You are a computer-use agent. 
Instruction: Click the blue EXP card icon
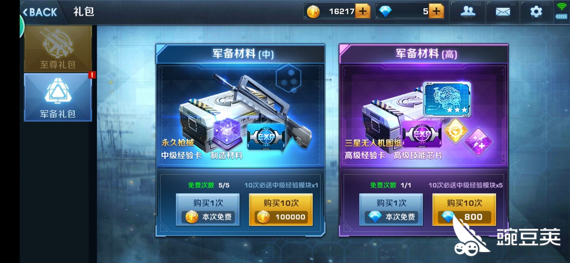click(x=266, y=137)
